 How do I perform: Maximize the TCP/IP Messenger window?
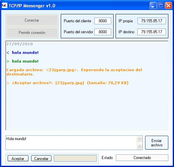point(161,5)
